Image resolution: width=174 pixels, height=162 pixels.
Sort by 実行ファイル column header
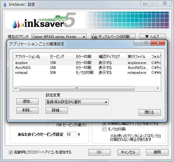[138, 57]
